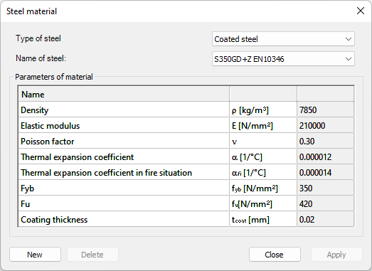372x271 pixels.
Task: Click the greyed-out Apply button
Action: click(x=336, y=255)
